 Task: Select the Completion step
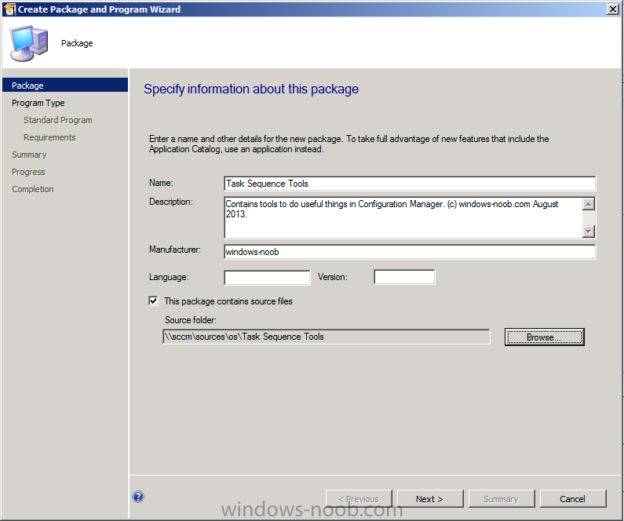tap(33, 189)
